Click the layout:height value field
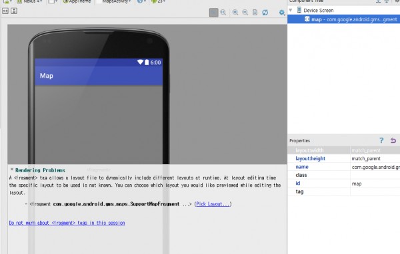 [375, 158]
